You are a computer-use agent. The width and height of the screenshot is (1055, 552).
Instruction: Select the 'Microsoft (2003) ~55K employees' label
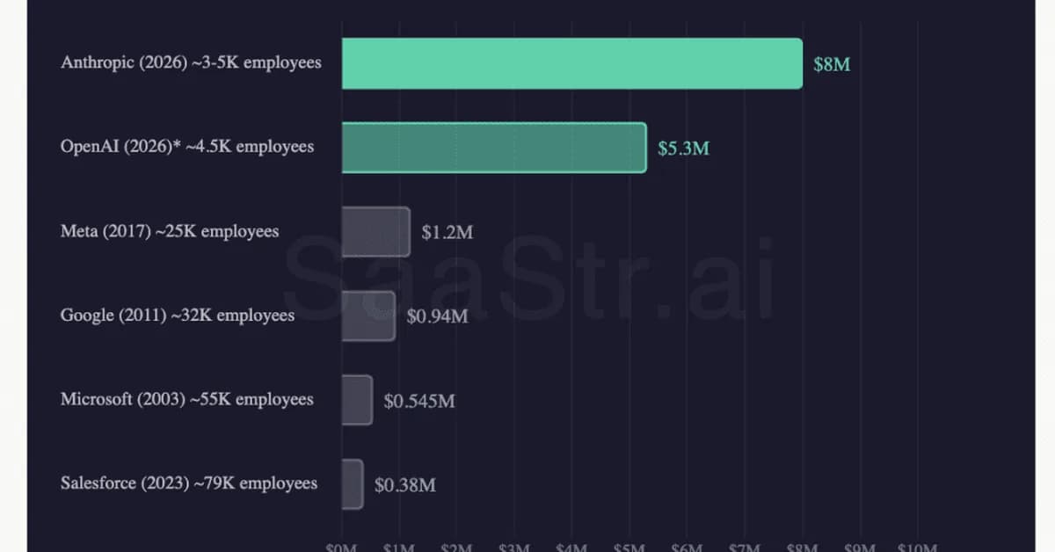[x=186, y=399]
